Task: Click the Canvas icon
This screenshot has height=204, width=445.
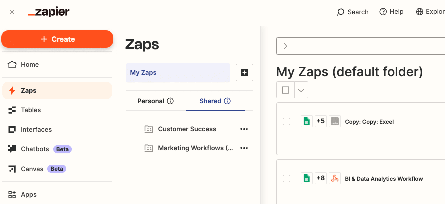Action: click(x=12, y=169)
